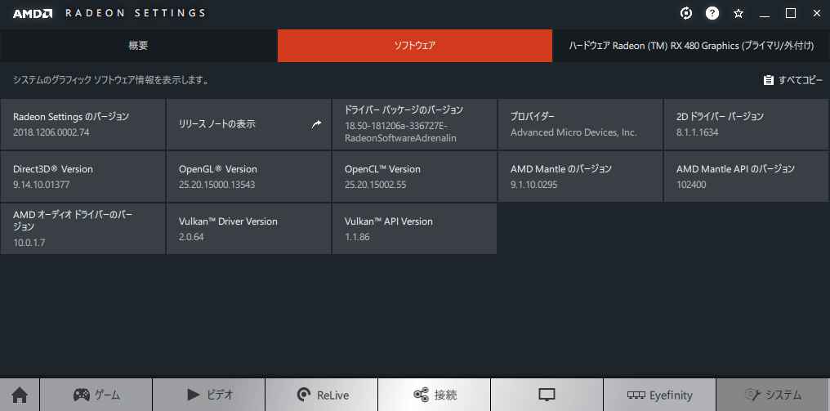Screen dimensions: 830x411
Task: Click value 25.20.15000.13543
Action: pyautogui.click(x=217, y=185)
